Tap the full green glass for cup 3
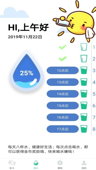 (84, 70)
